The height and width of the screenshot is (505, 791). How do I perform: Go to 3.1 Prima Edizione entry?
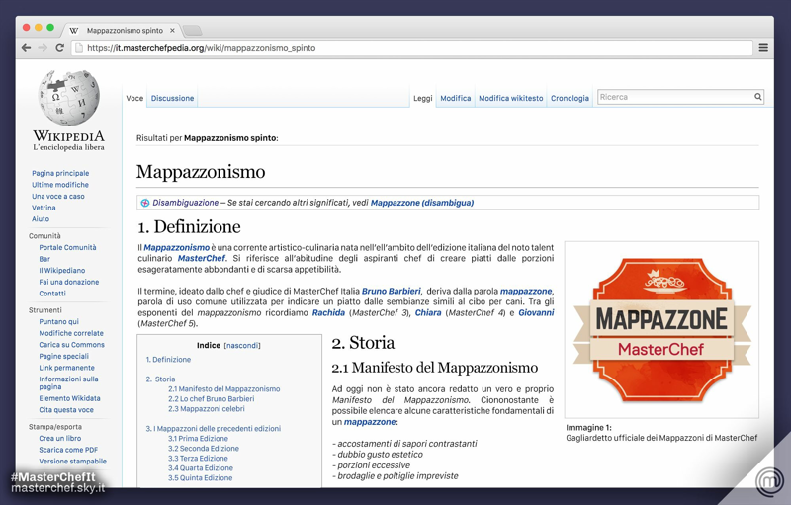[x=199, y=439]
